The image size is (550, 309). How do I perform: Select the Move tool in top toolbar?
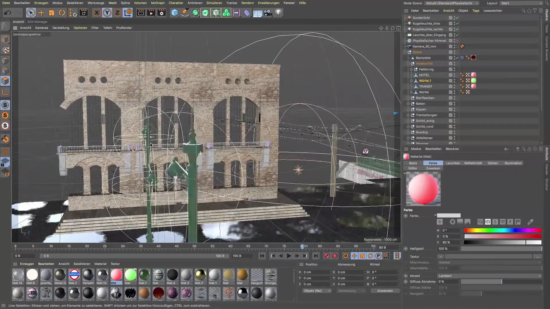(41, 13)
